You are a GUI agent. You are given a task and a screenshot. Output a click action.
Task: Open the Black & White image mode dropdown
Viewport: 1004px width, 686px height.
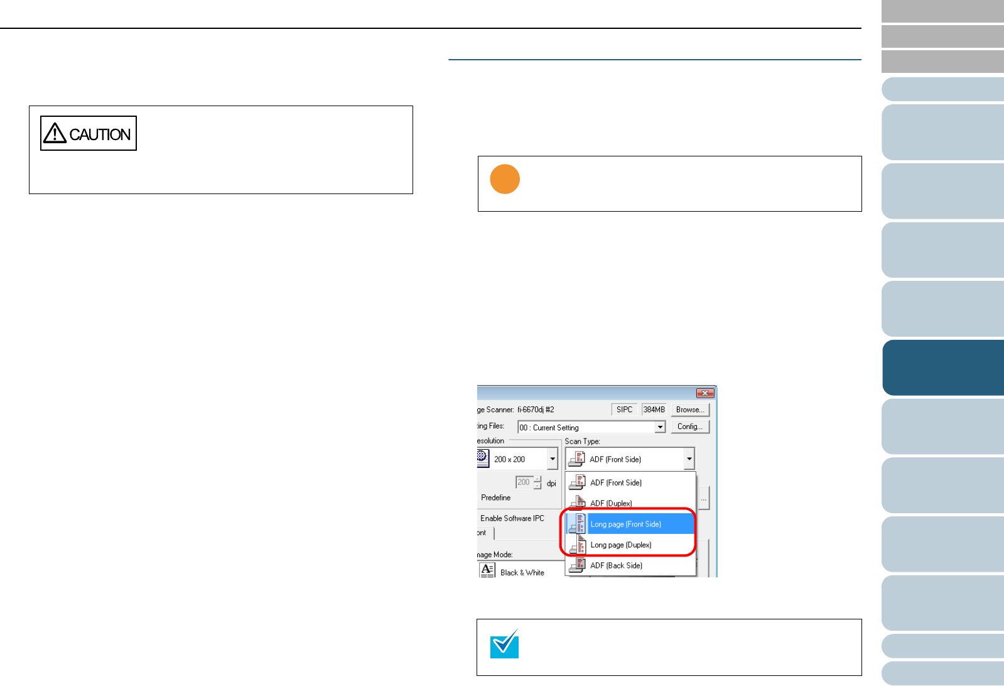(x=521, y=570)
